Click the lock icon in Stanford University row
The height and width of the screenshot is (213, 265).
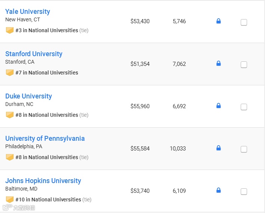point(219,64)
